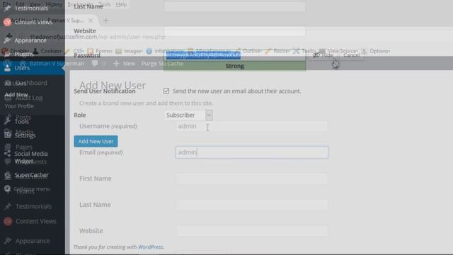The image size is (453, 255).
Task: Open the Help menu in menu bar
Action: [x=121, y=4]
